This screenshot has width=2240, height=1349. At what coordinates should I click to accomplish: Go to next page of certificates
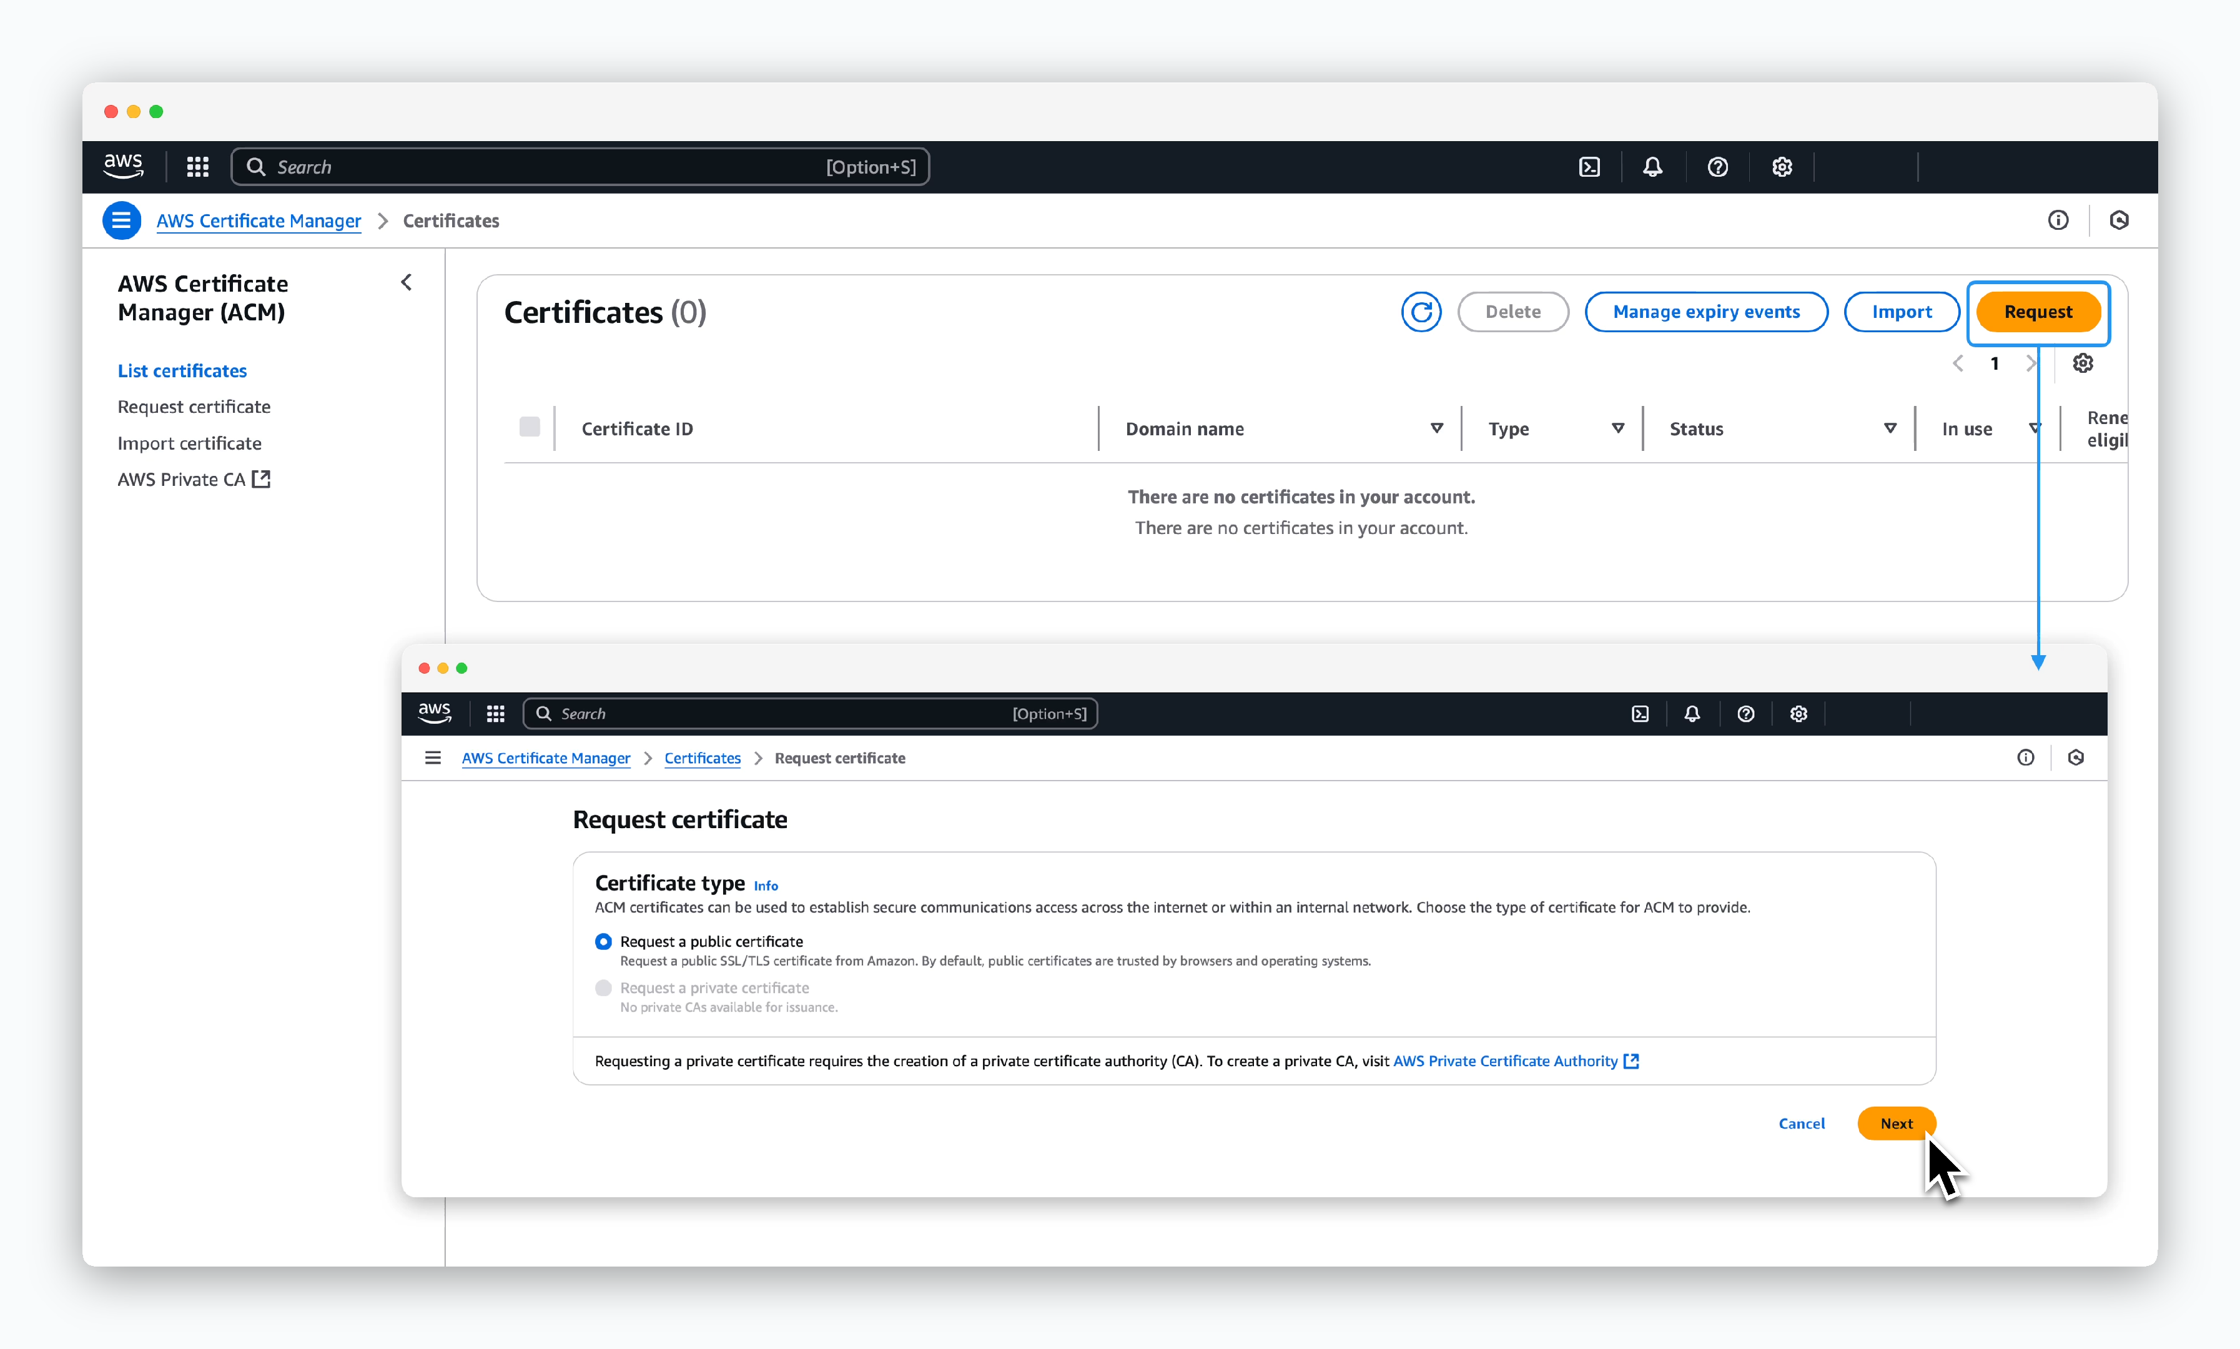[x=2031, y=363]
